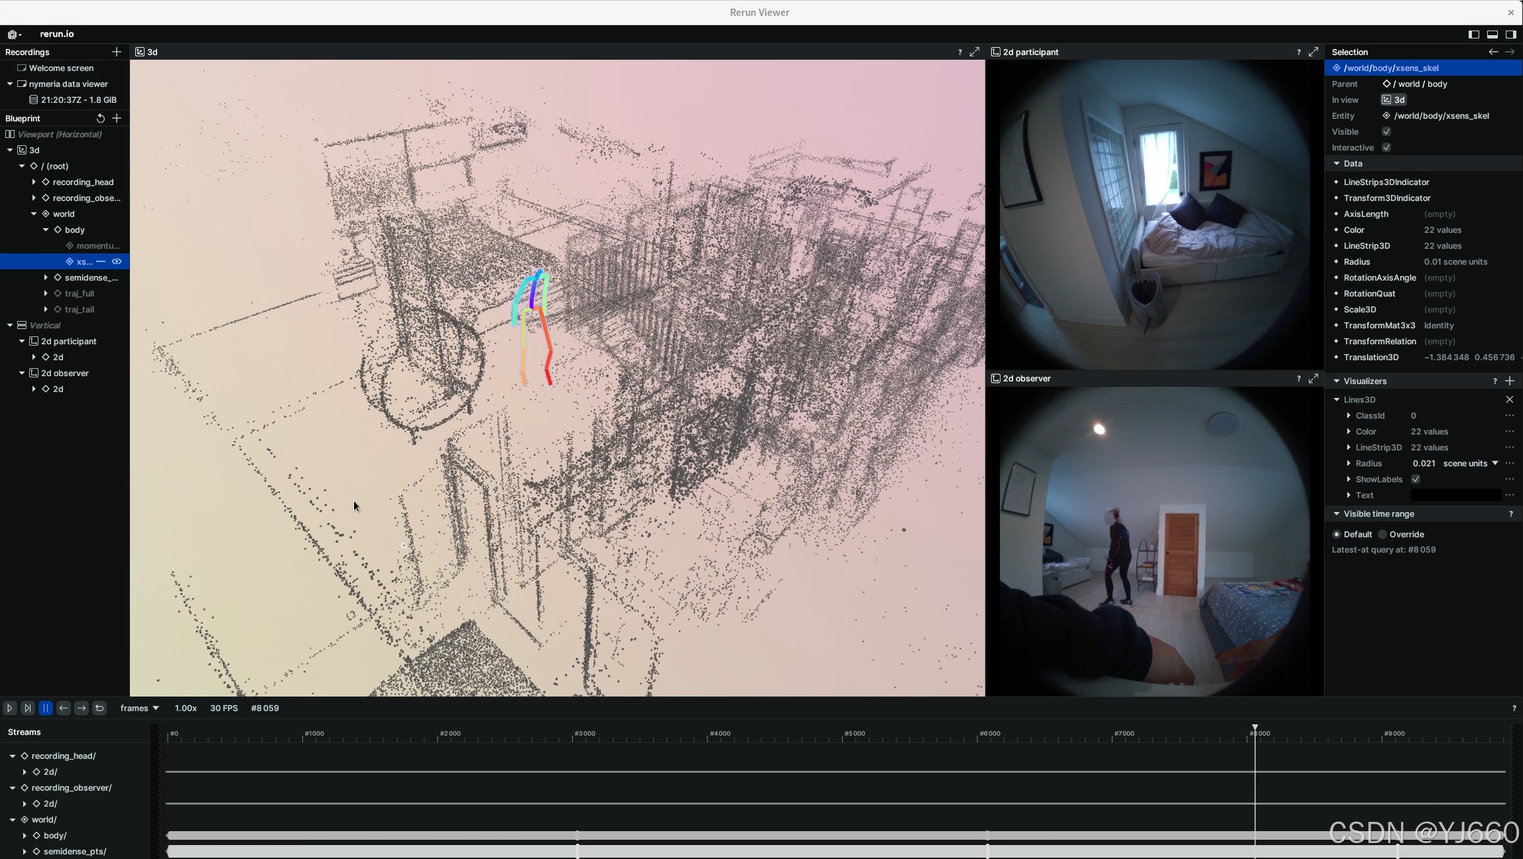Add a new recording with plus icon
The width and height of the screenshot is (1523, 859).
click(117, 52)
